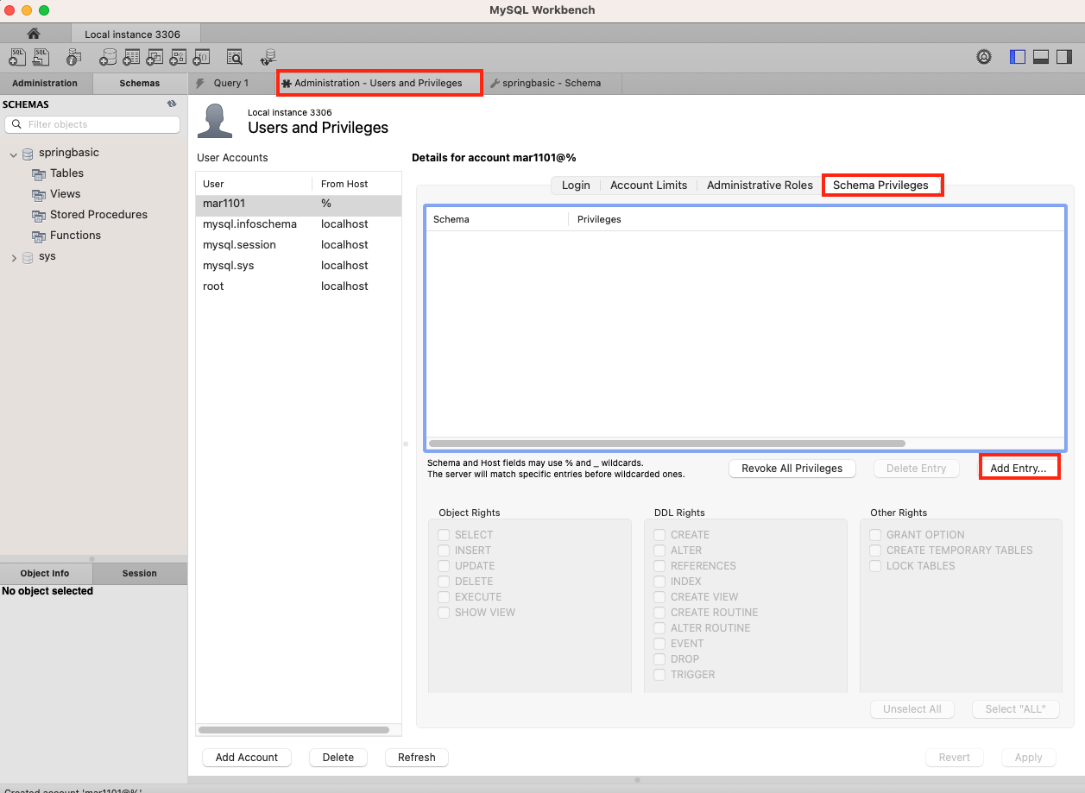
Task: Open the Account Limits tab
Action: 649,185
